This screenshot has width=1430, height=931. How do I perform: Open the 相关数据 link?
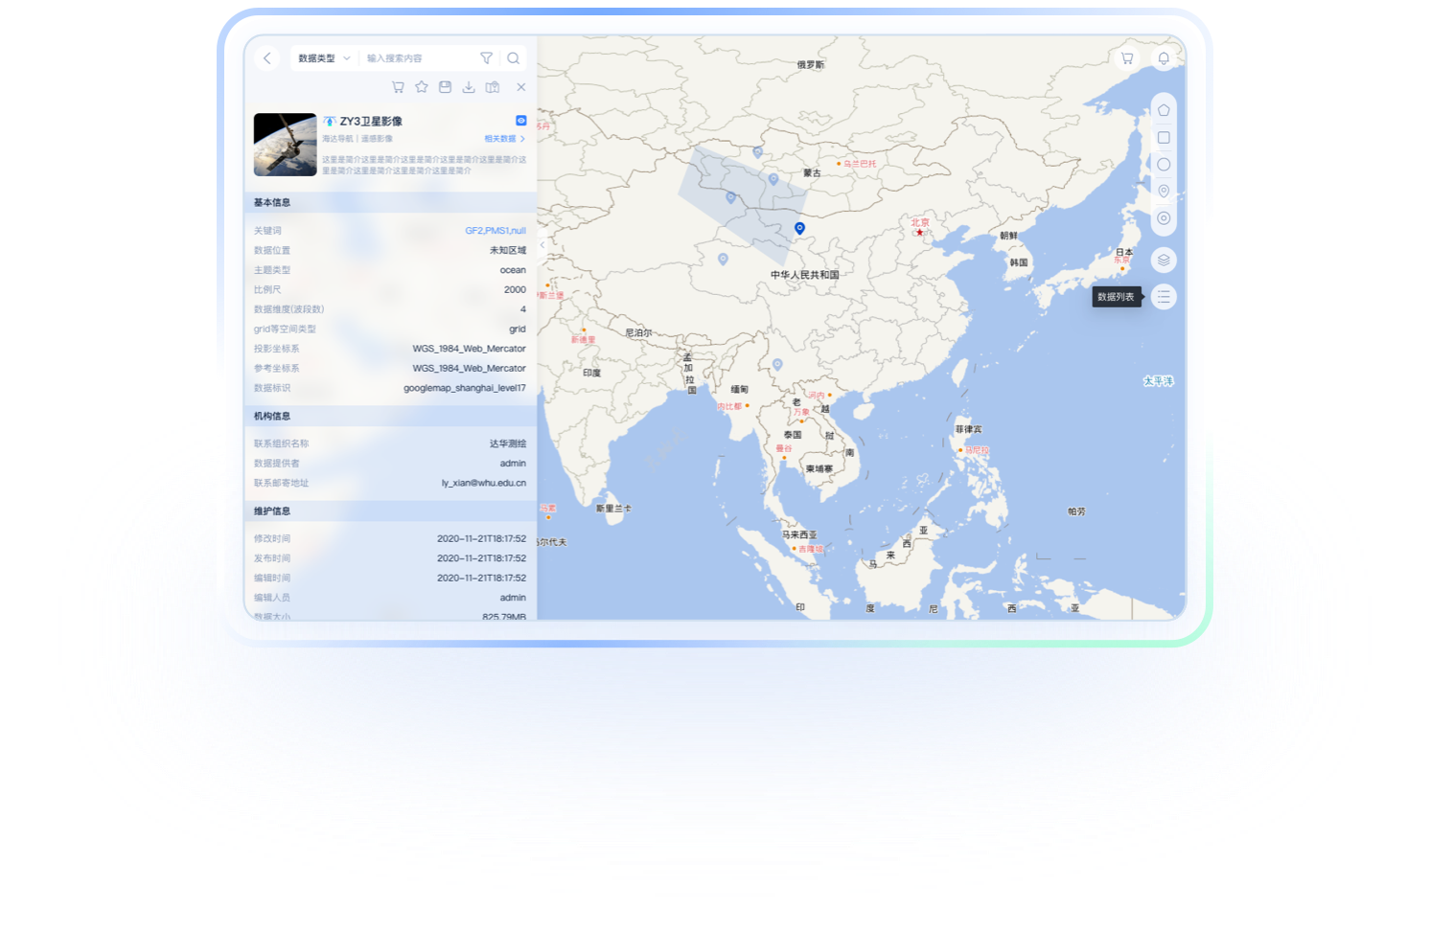pyautogui.click(x=504, y=139)
